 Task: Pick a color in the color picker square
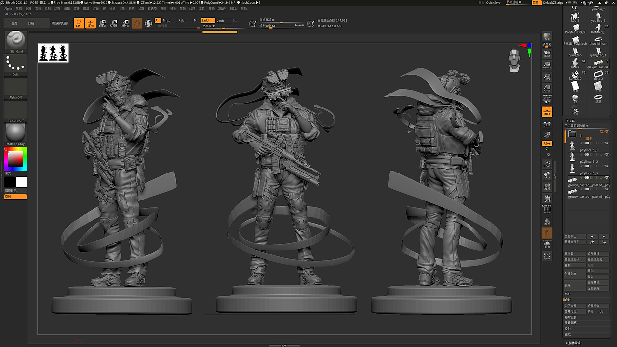coord(16,159)
